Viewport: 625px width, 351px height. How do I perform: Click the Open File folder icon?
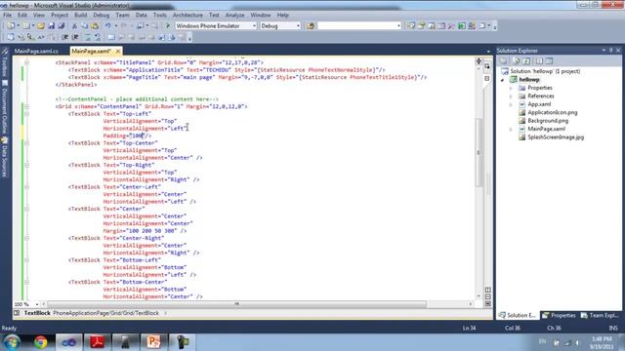pos(41,26)
